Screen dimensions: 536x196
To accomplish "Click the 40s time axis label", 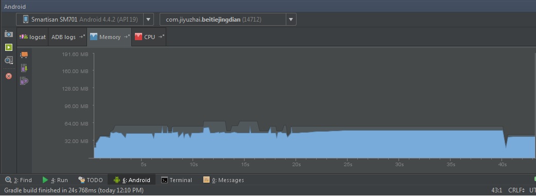I will tap(502, 165).
